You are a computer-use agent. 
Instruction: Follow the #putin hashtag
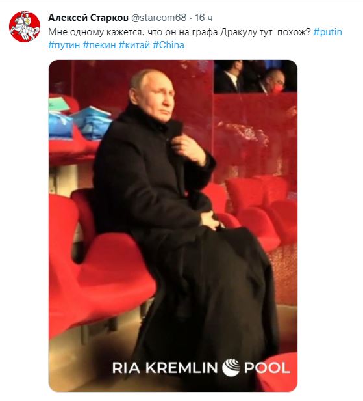(327, 32)
